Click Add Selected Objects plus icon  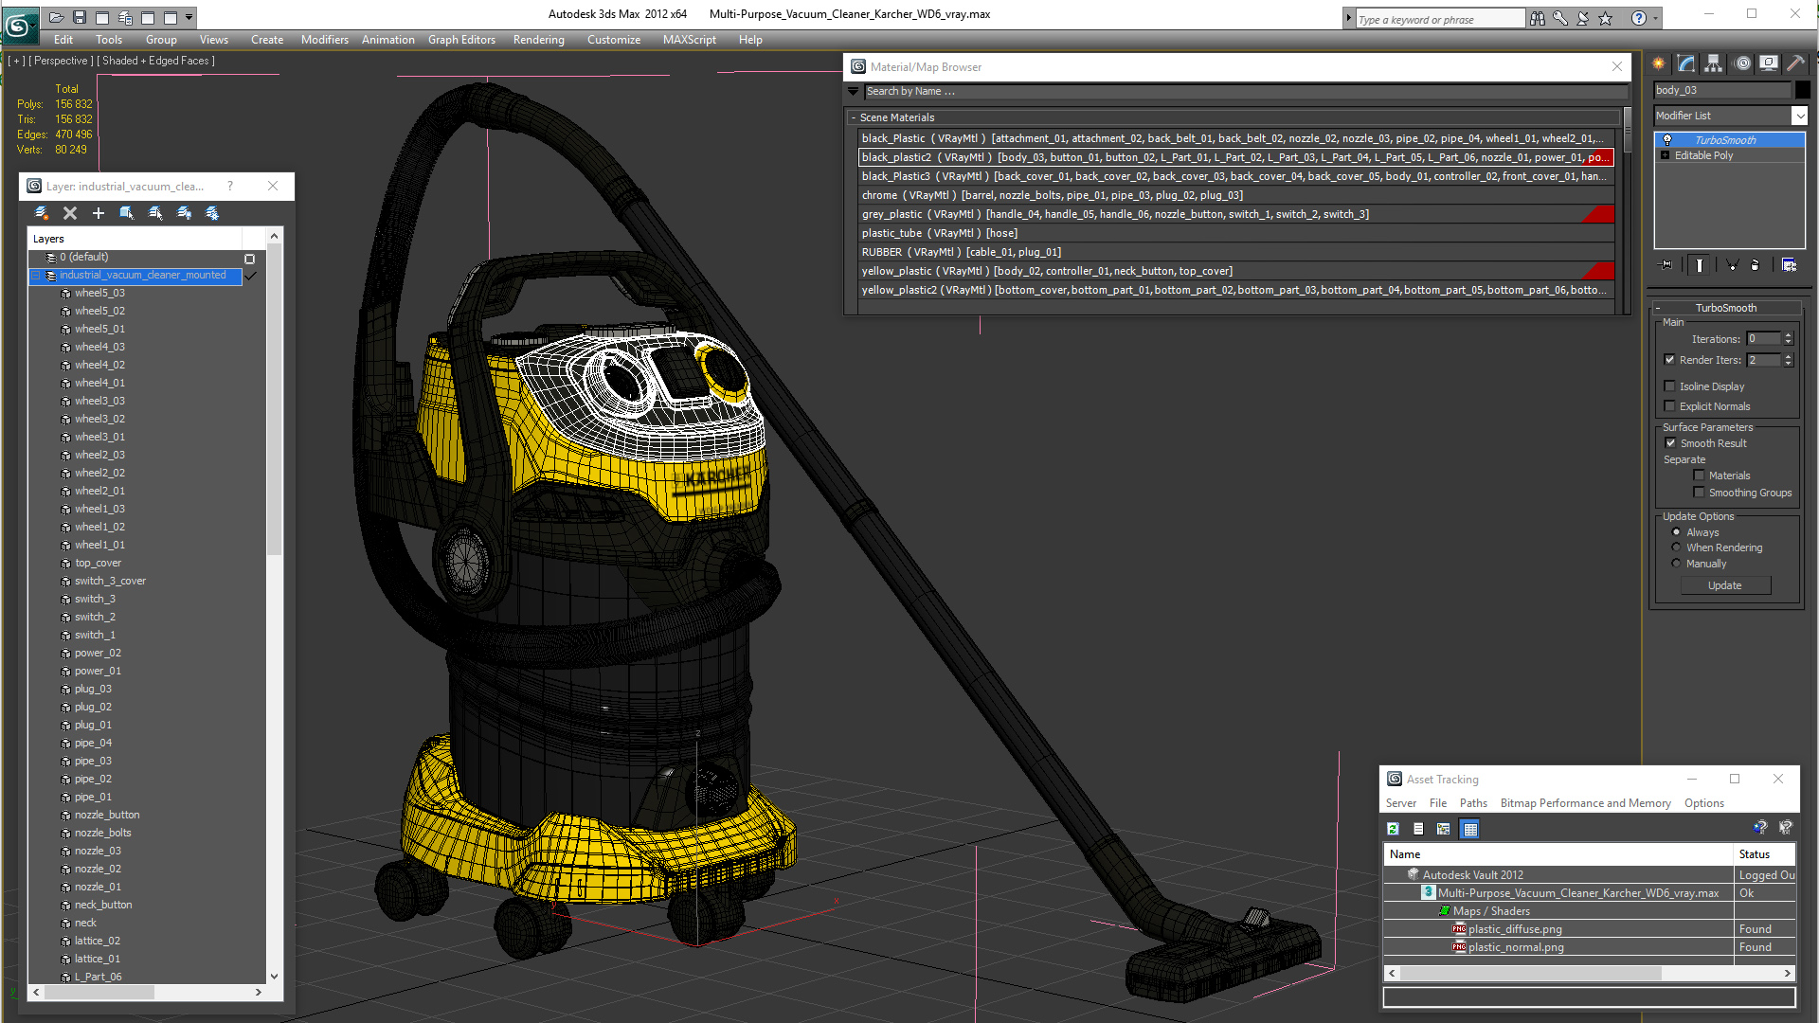tap(98, 213)
